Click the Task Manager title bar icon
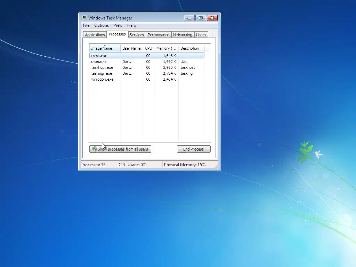The height and width of the screenshot is (267, 356). 84,18
